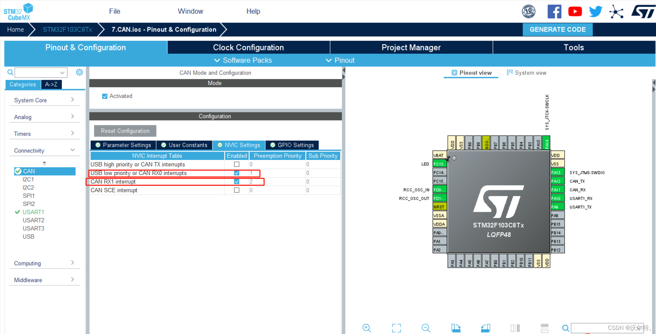
Task: Open the File menu
Action: [x=114, y=11]
